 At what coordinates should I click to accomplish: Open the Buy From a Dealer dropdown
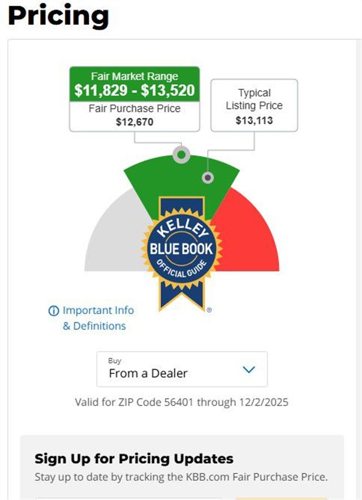182,369
